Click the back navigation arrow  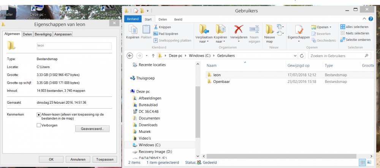click(x=130, y=56)
